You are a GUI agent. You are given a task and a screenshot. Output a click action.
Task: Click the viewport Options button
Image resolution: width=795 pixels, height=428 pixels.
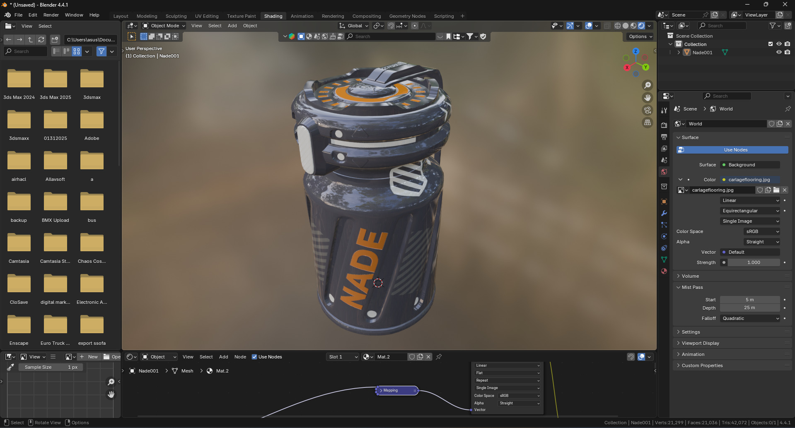point(640,36)
